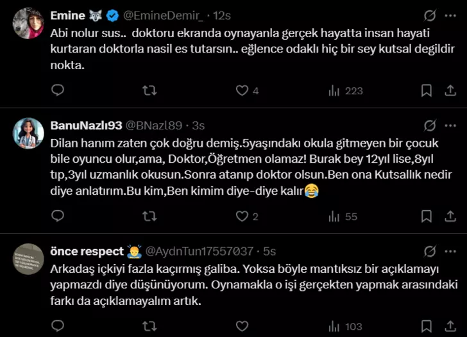
Task: Open more options menu on Emine's tweet
Action: pyautogui.click(x=450, y=15)
